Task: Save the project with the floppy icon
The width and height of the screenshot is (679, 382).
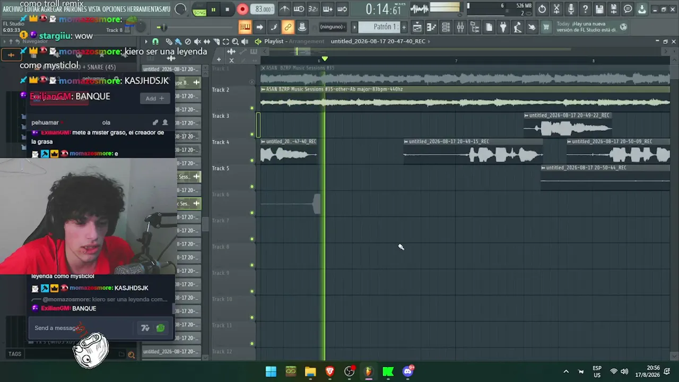Action: 599,9
